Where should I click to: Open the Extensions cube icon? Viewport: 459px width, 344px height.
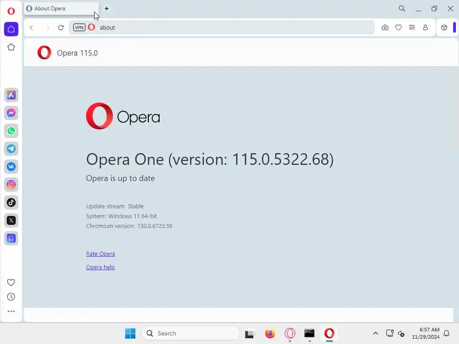click(444, 27)
